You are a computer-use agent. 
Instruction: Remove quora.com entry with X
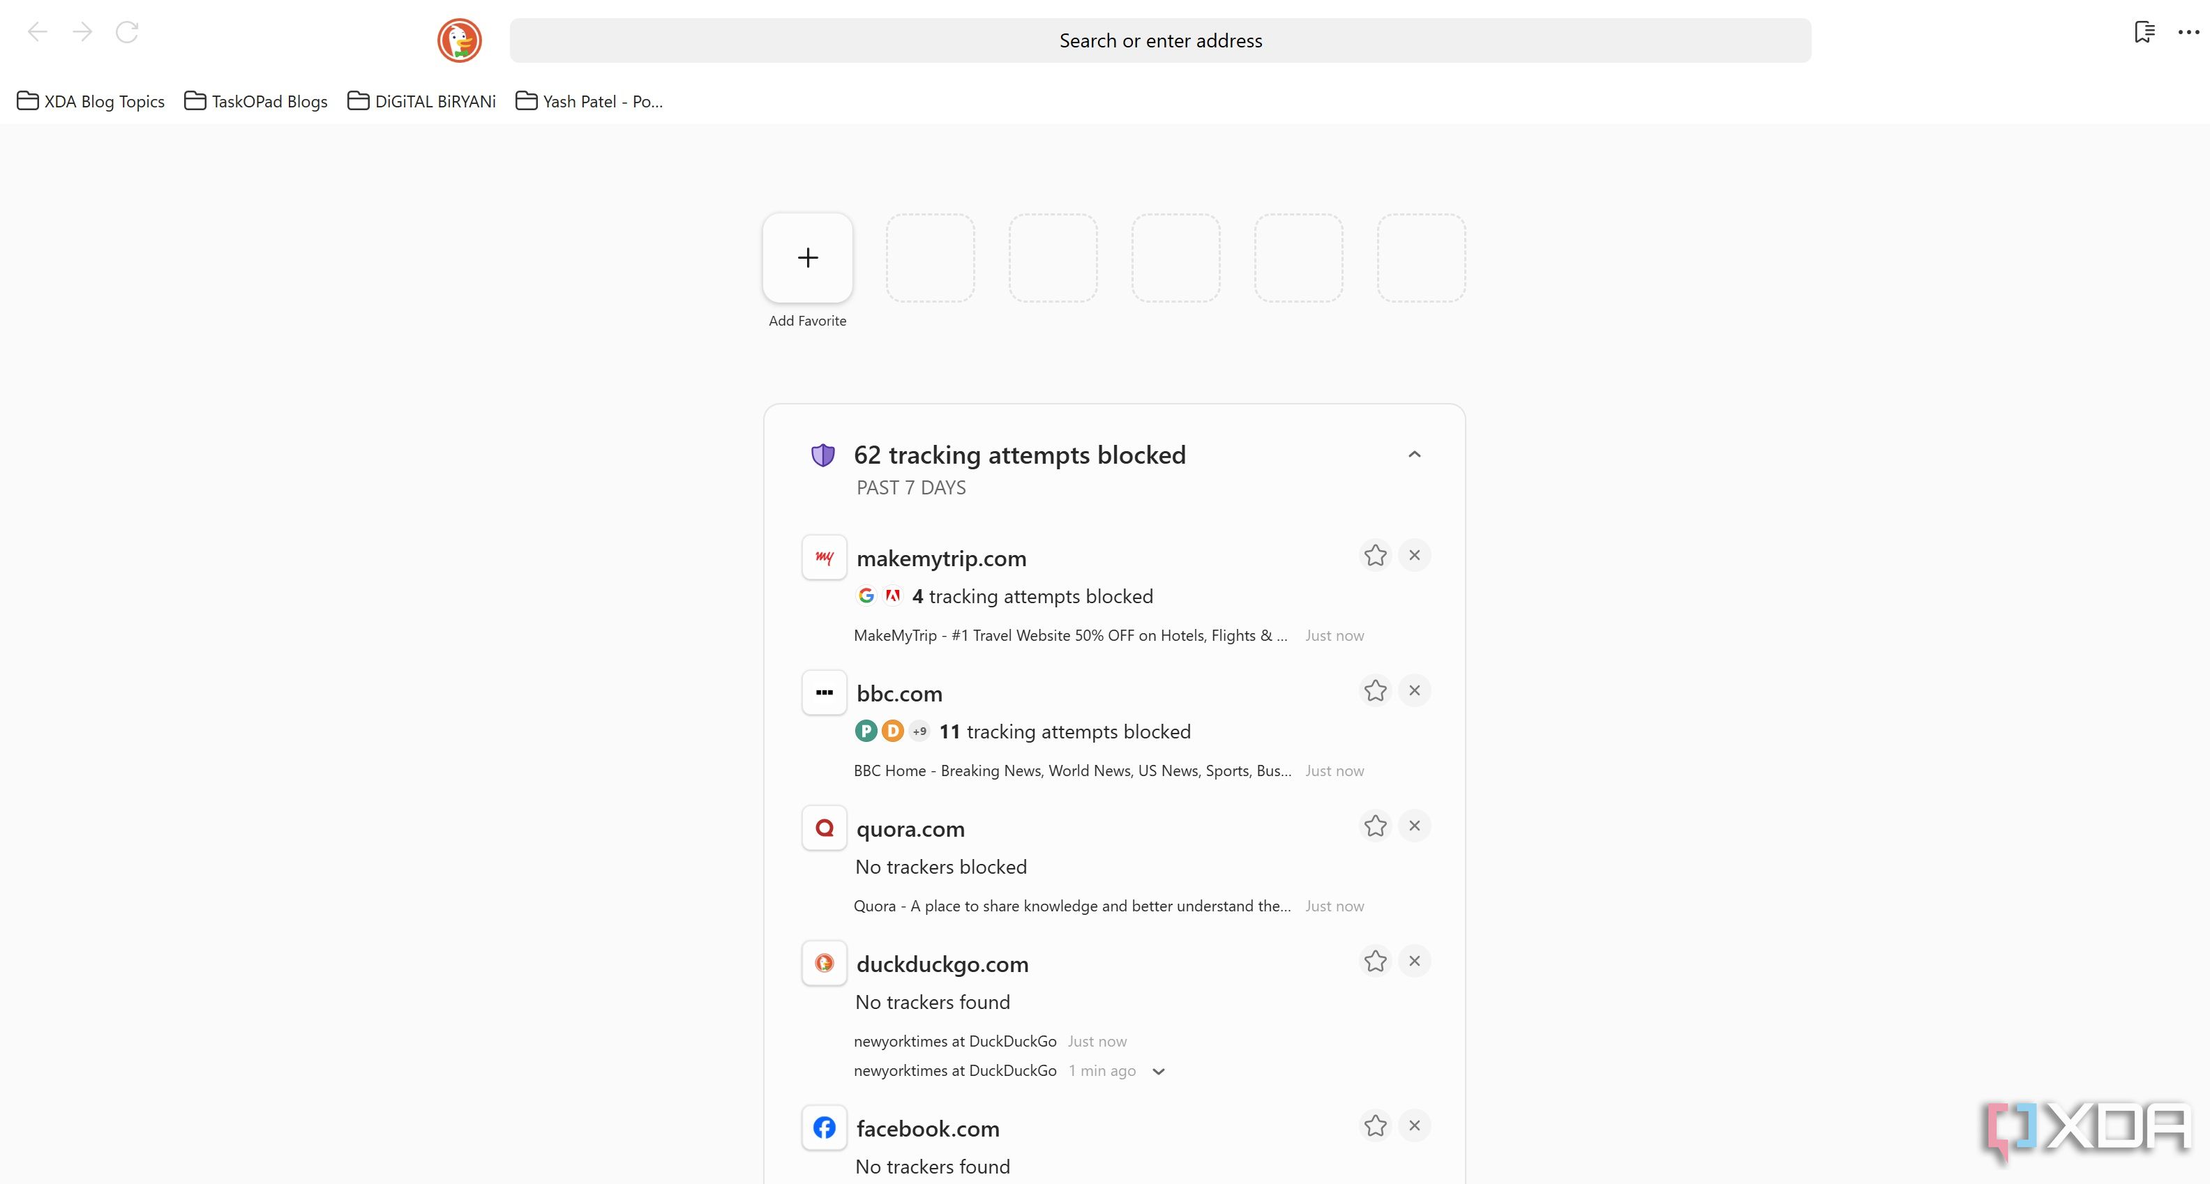[1415, 826]
